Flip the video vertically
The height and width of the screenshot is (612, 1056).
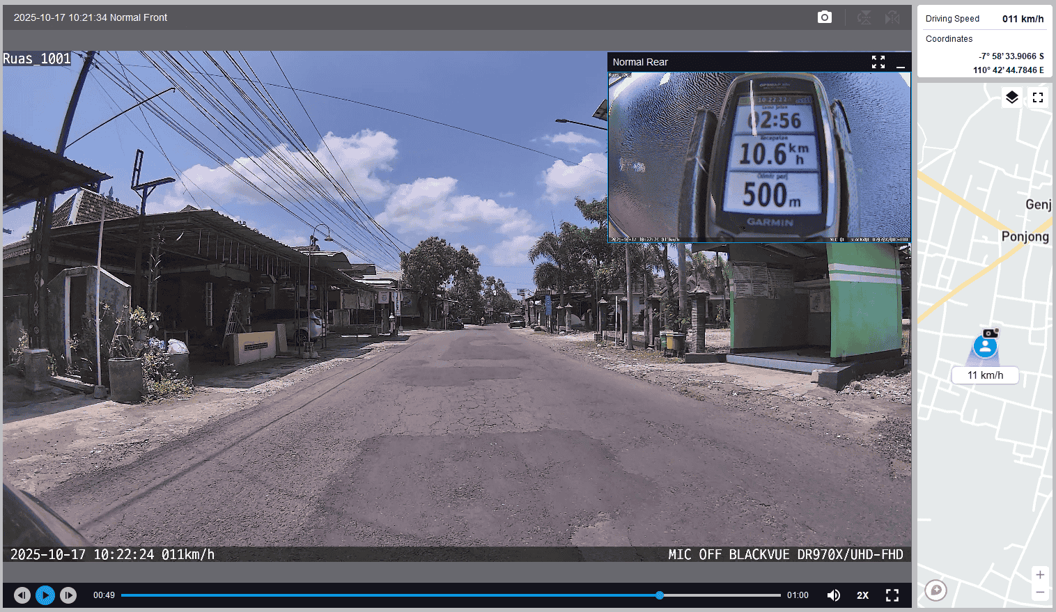click(864, 17)
